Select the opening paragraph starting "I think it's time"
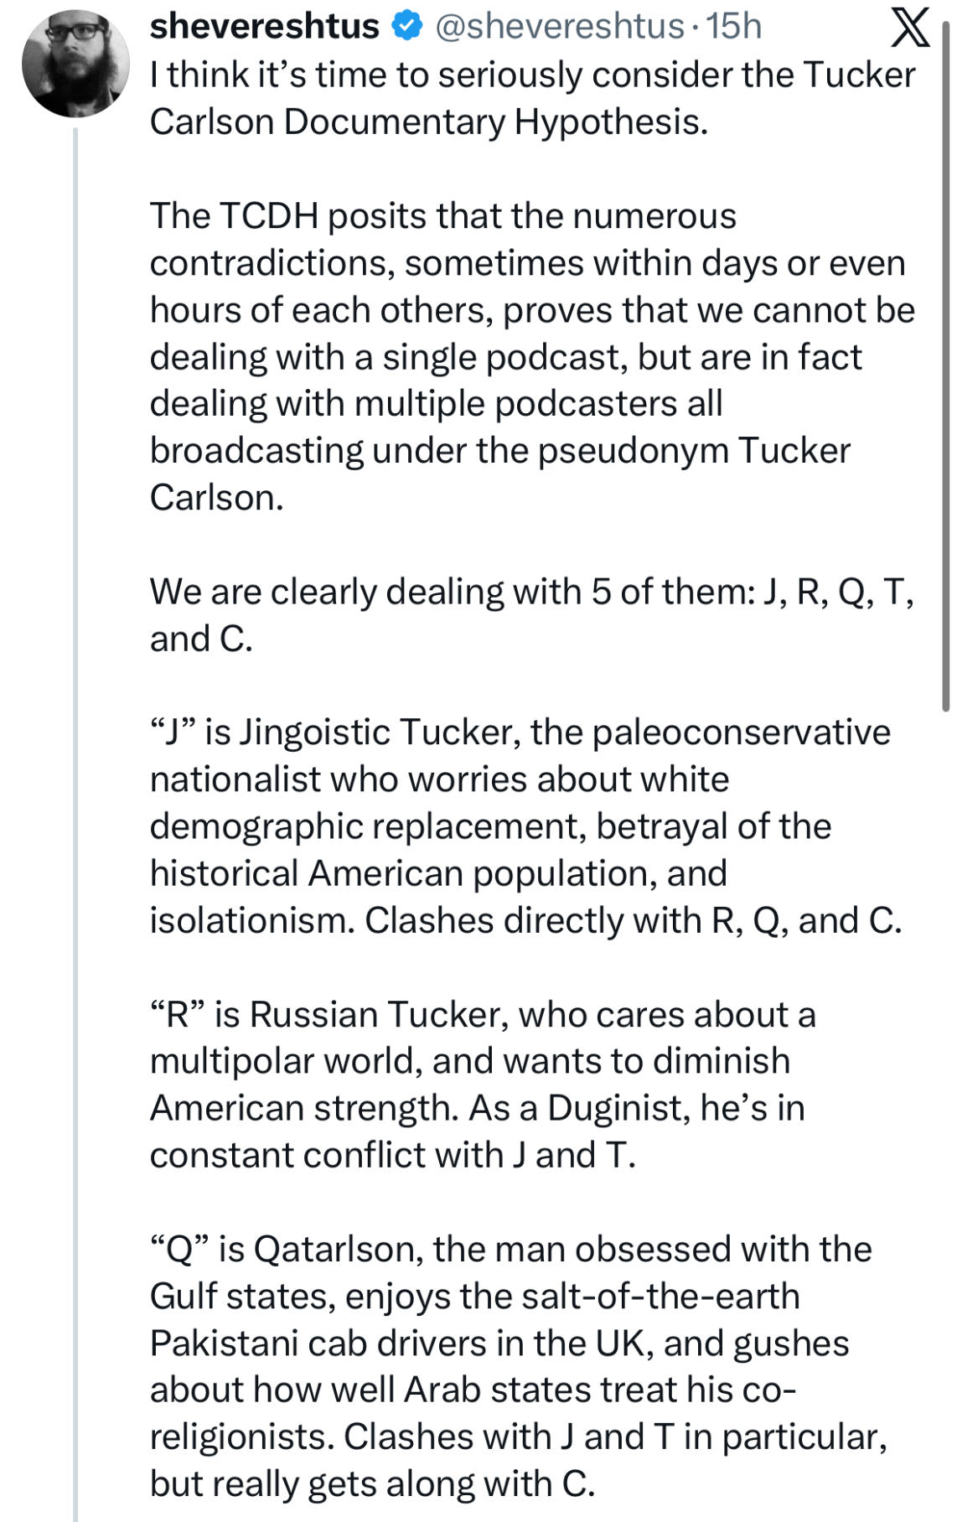Screen dimensions: 957x1522 click(x=532, y=98)
